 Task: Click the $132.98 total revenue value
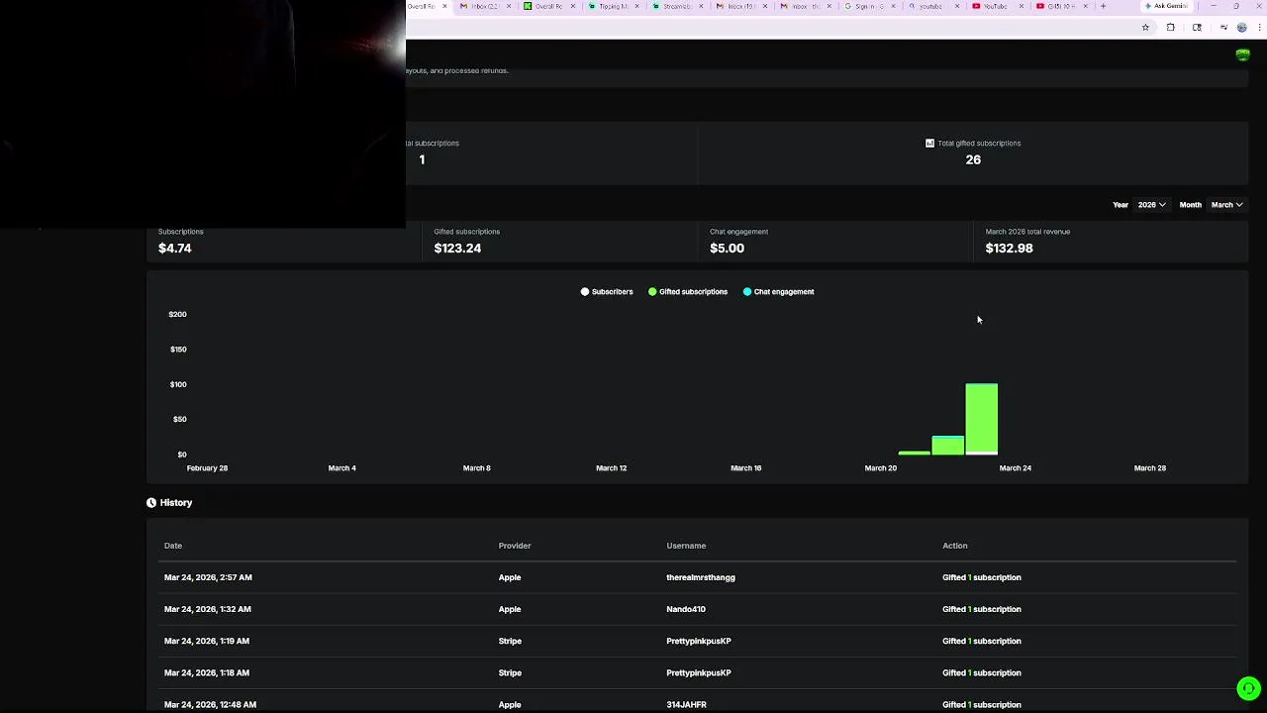(x=1009, y=249)
